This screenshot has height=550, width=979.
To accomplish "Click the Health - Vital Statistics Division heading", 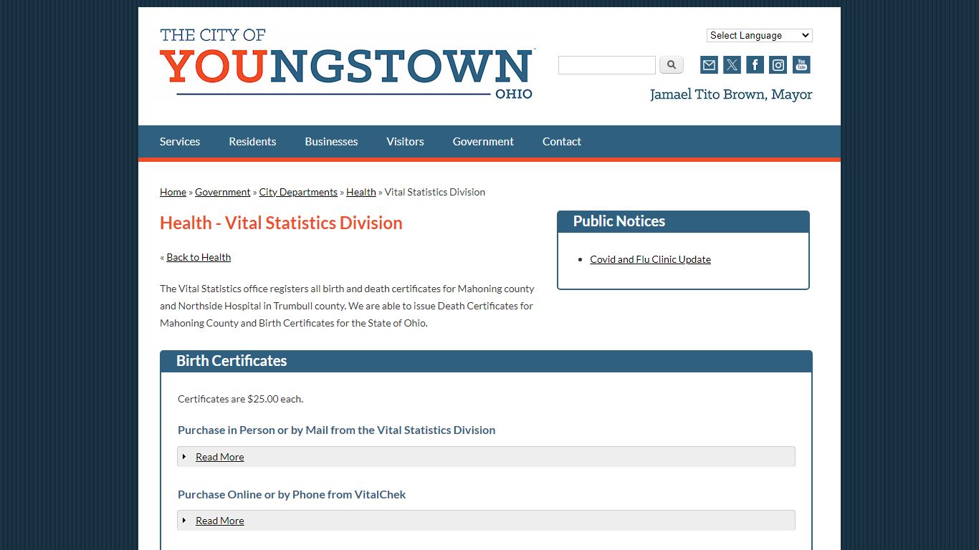I will pyautogui.click(x=281, y=223).
